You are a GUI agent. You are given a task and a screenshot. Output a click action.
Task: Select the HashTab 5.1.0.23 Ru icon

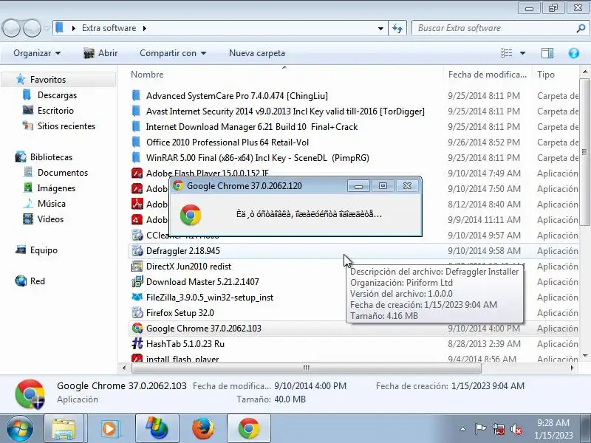coord(137,343)
